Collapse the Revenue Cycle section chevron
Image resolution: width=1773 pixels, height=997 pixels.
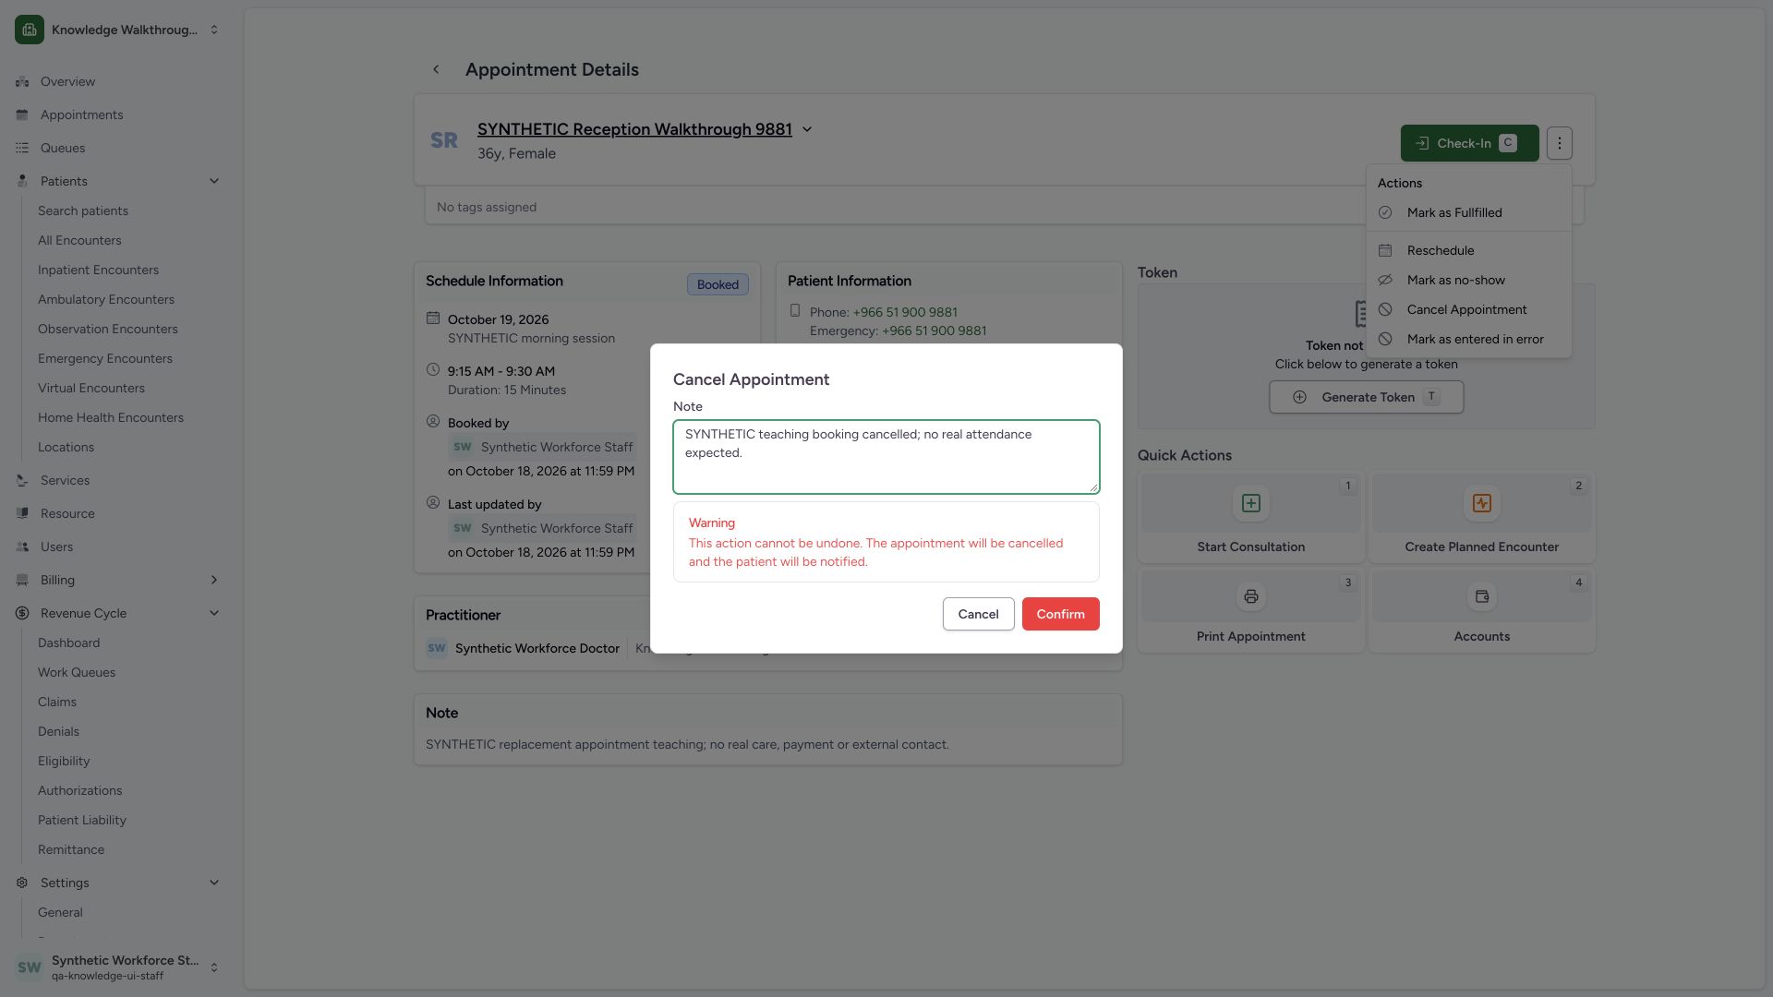click(x=214, y=613)
